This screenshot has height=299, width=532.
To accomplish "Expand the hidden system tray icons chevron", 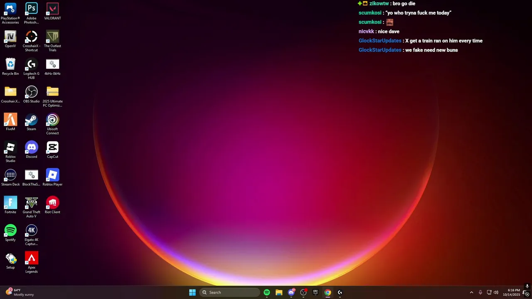I will click(x=471, y=292).
